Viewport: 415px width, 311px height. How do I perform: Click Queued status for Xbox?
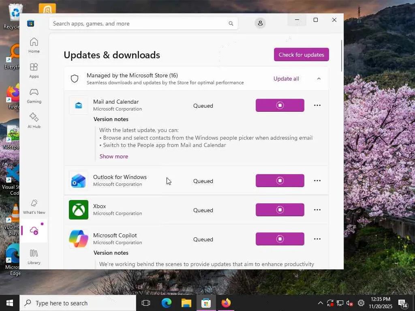203,210
